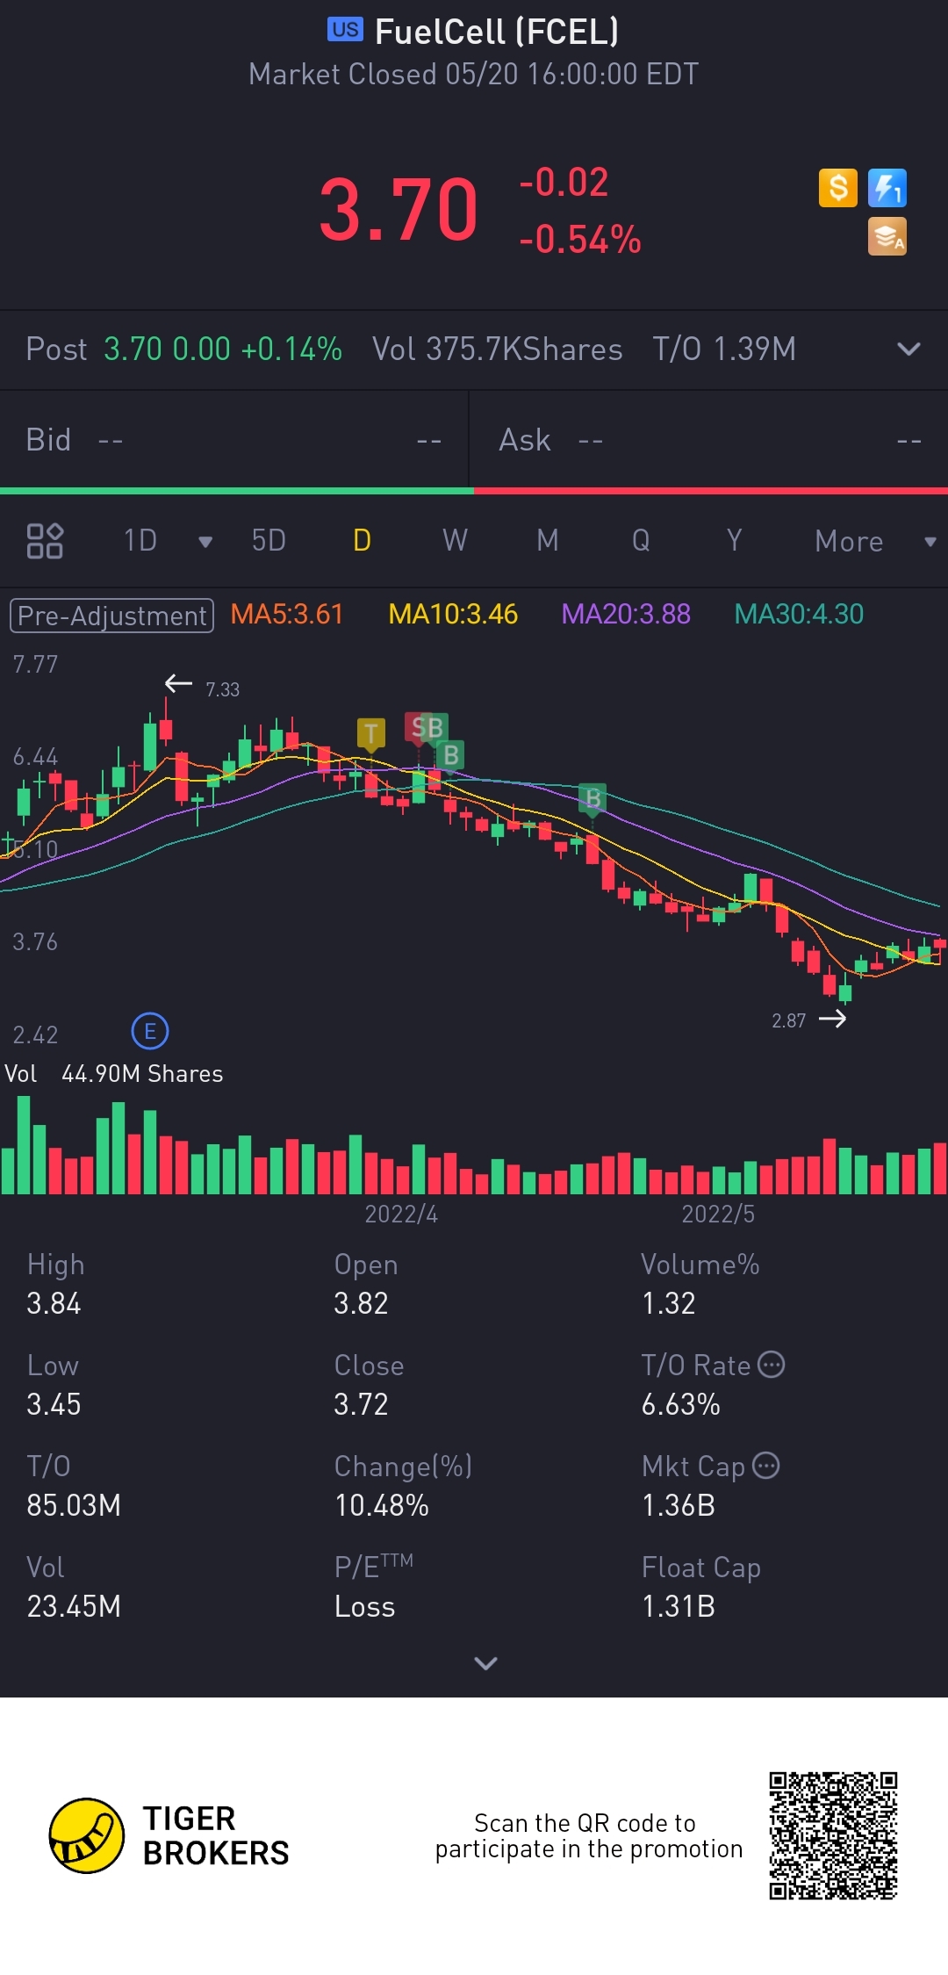This screenshot has height=1975, width=948.
Task: Tap the FuelCell (FCEL) title
Action: pyautogui.click(x=497, y=32)
